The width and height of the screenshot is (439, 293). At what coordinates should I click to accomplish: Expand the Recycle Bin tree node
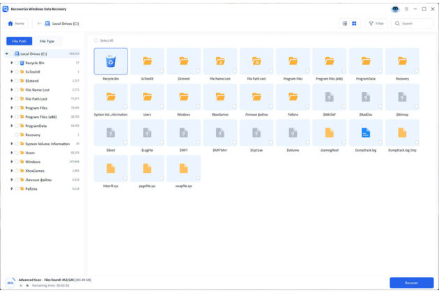click(12, 63)
